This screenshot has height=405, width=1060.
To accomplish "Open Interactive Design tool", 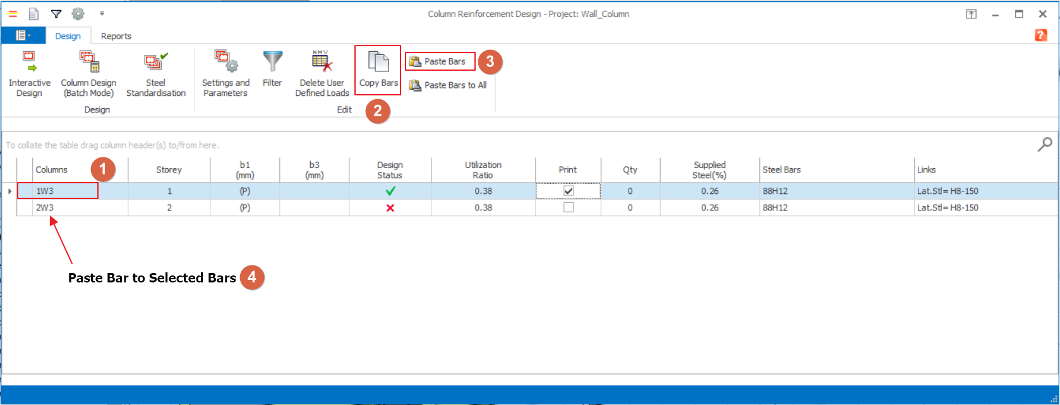I will click(29, 74).
